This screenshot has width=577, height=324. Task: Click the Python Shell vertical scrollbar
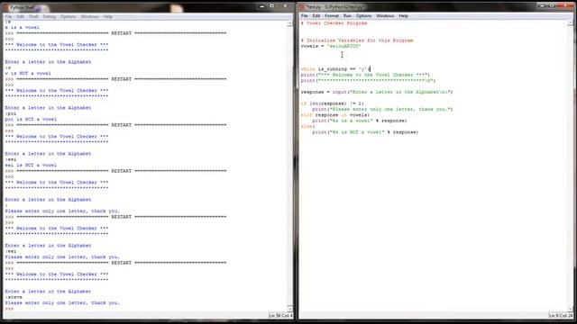click(290, 165)
